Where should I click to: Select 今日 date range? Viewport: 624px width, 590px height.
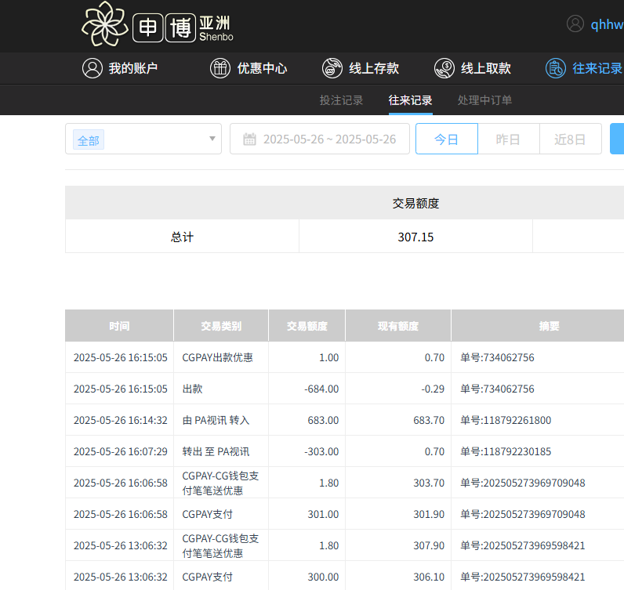pyautogui.click(x=446, y=139)
